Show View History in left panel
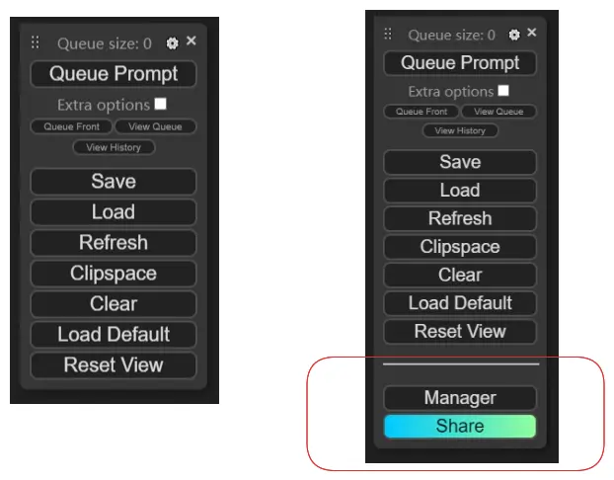Screen dimensions: 614x480 click(x=114, y=147)
